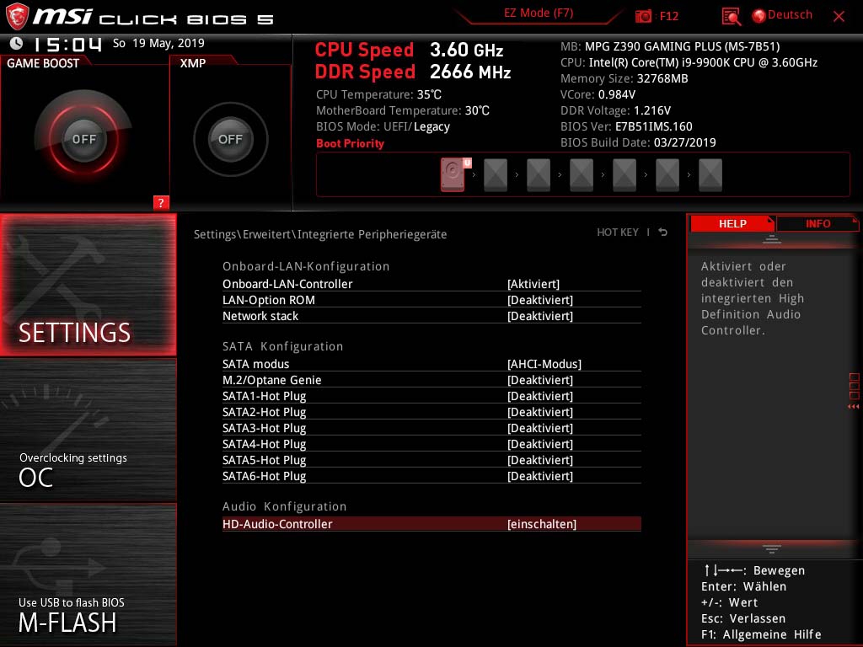The height and width of the screenshot is (647, 863).
Task: Click the clock icon beside the time
Action: coord(17,43)
